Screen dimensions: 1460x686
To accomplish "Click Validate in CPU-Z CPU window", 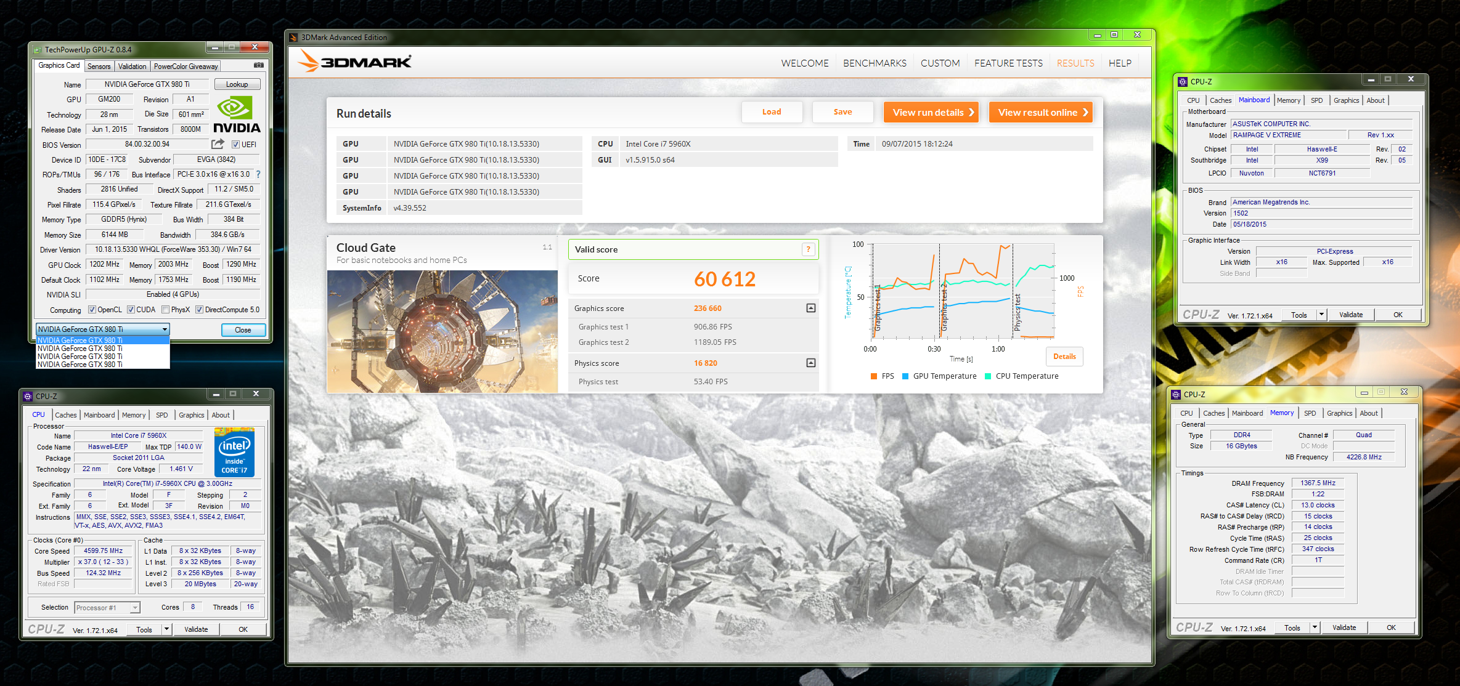I will point(196,629).
